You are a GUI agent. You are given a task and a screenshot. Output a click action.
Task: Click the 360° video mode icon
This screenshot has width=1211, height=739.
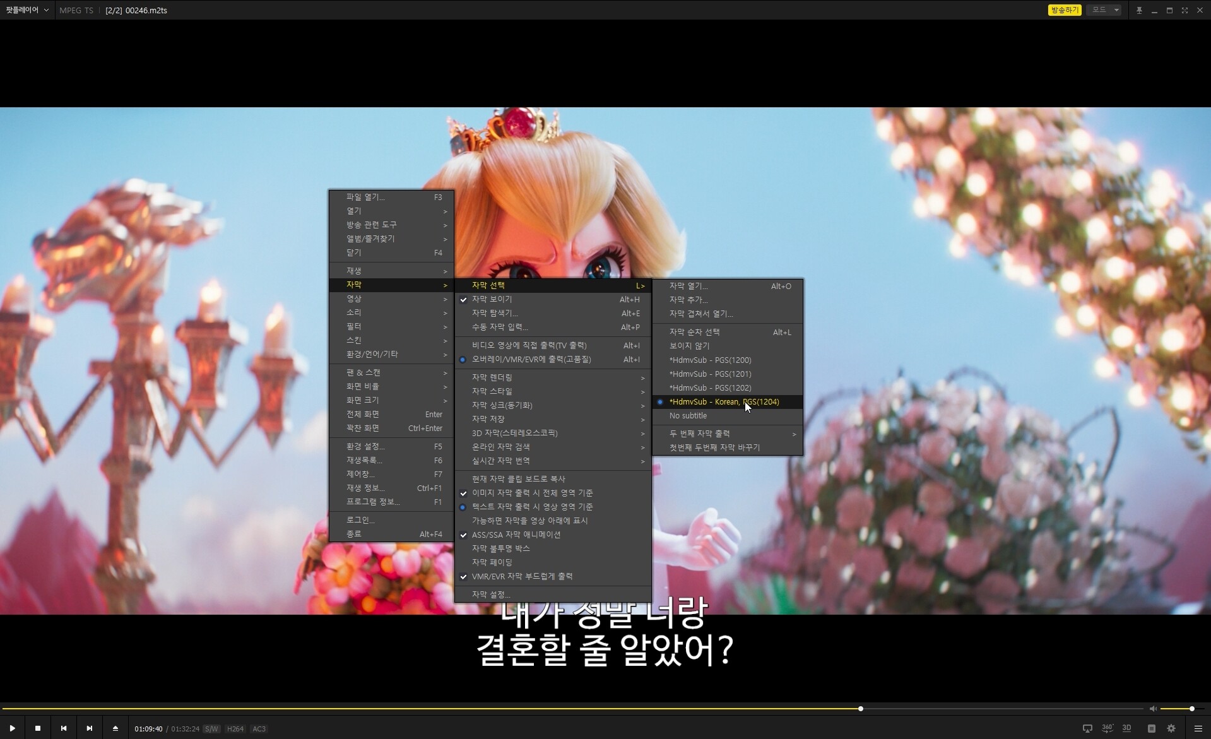click(1107, 728)
